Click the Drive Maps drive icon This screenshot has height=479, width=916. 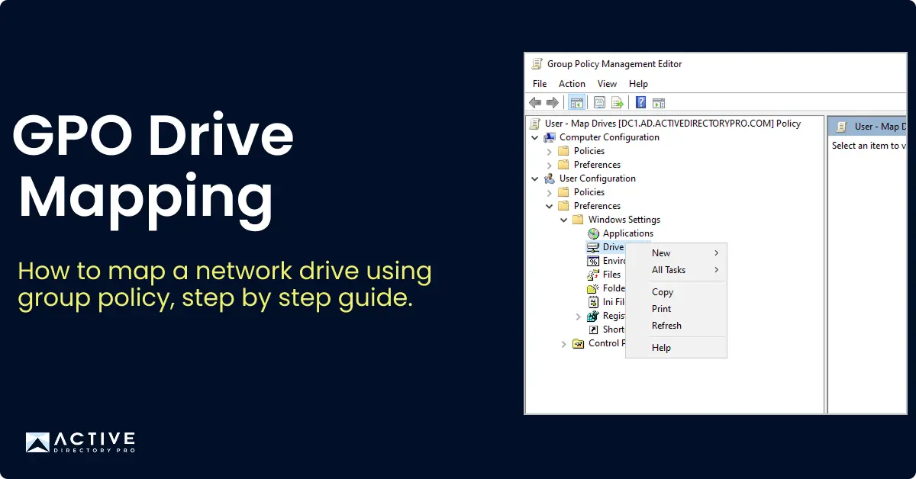(593, 247)
